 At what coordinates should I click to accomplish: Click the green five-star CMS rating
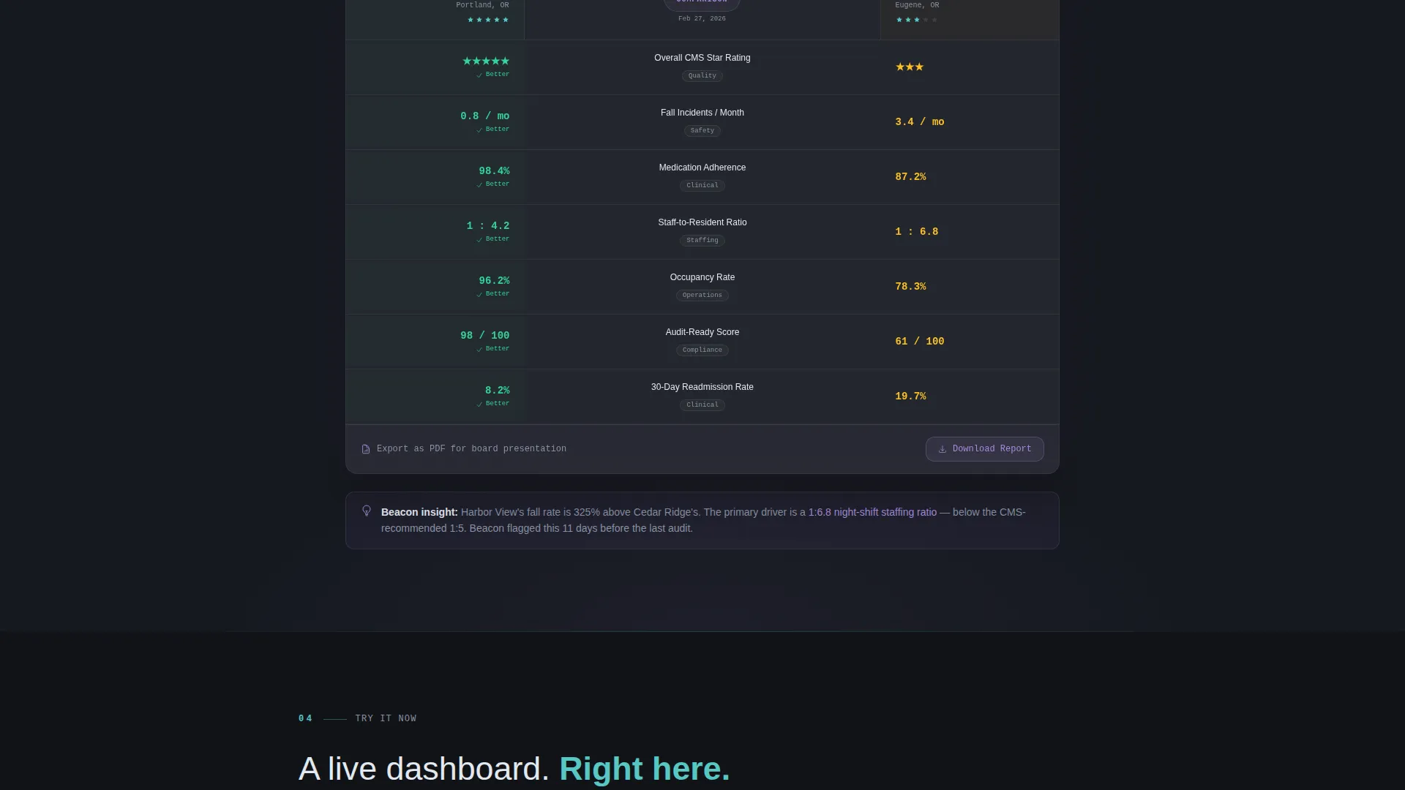pyautogui.click(x=486, y=61)
